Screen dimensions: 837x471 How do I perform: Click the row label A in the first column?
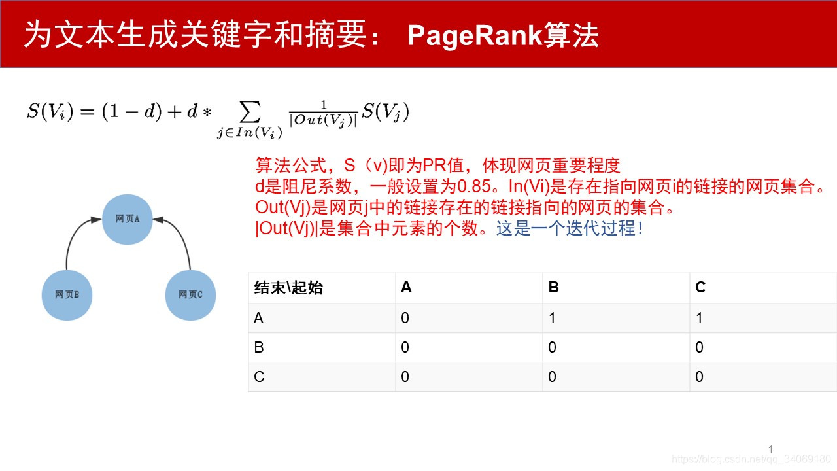[x=322, y=318]
